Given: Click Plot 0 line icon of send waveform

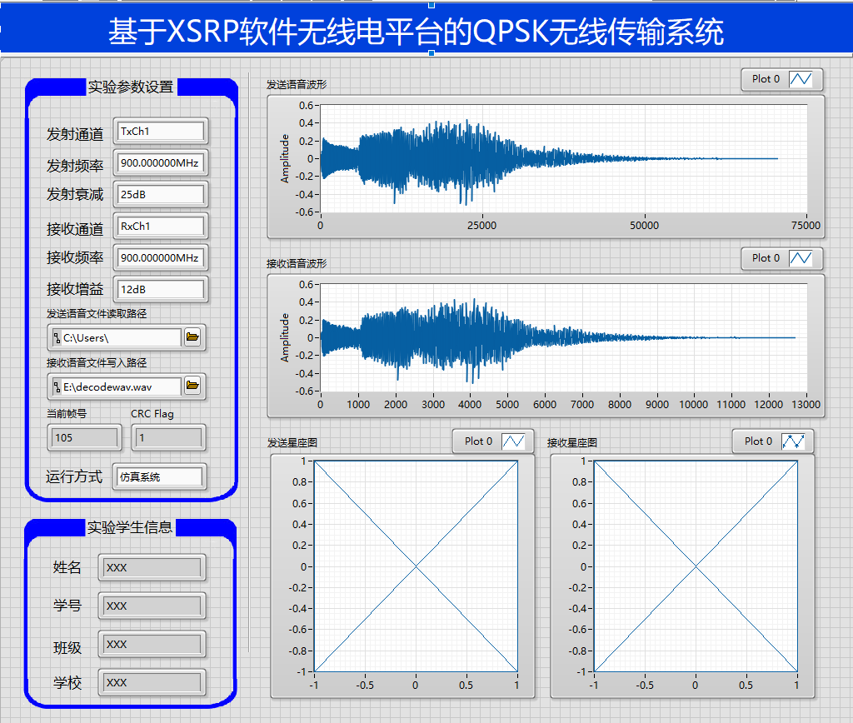Looking at the screenshot, I should pos(802,79).
